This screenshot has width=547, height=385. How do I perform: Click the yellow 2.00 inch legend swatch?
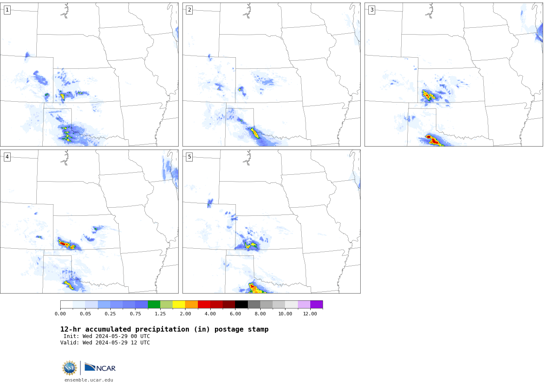pos(179,305)
